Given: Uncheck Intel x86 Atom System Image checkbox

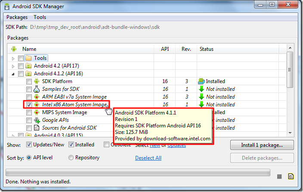Looking at the screenshot, I should (x=29, y=105).
